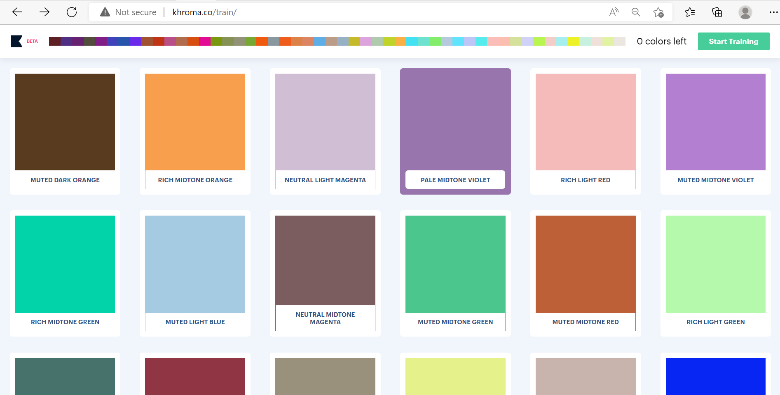Select the Muted Dark Orange swatch
The height and width of the screenshot is (395, 780).
tap(65, 122)
